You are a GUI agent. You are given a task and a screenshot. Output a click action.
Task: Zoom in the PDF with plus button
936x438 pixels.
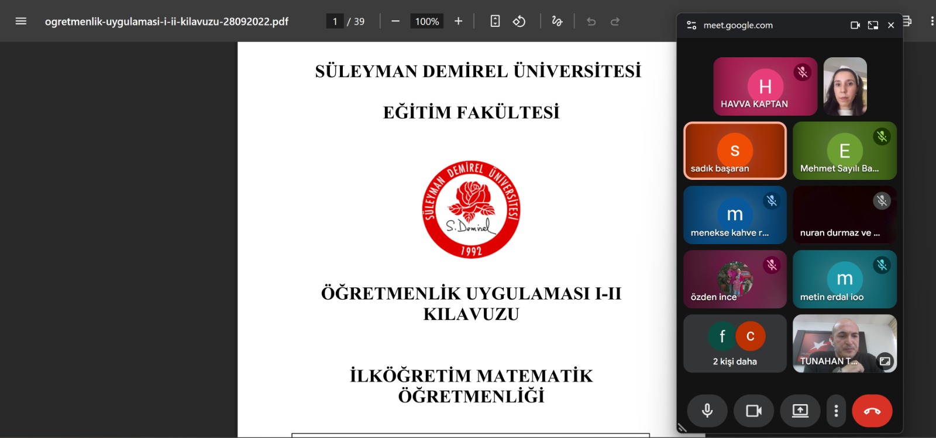tap(458, 22)
